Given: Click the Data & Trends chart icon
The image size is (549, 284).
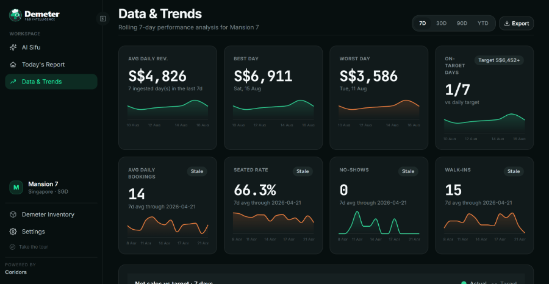Looking at the screenshot, I should pyautogui.click(x=13, y=82).
